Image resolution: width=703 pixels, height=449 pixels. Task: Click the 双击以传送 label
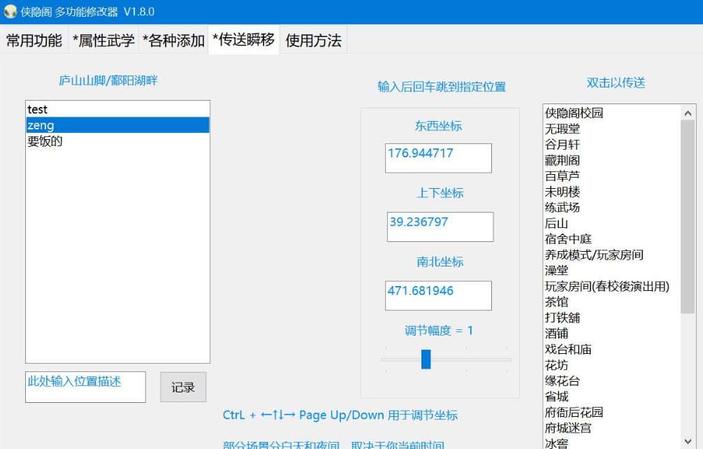pyautogui.click(x=616, y=83)
